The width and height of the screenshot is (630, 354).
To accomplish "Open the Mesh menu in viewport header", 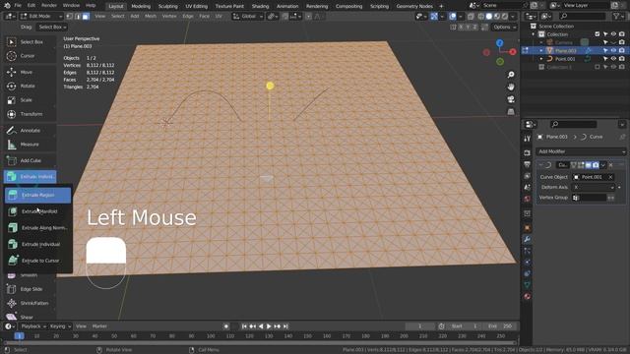I will coord(151,17).
